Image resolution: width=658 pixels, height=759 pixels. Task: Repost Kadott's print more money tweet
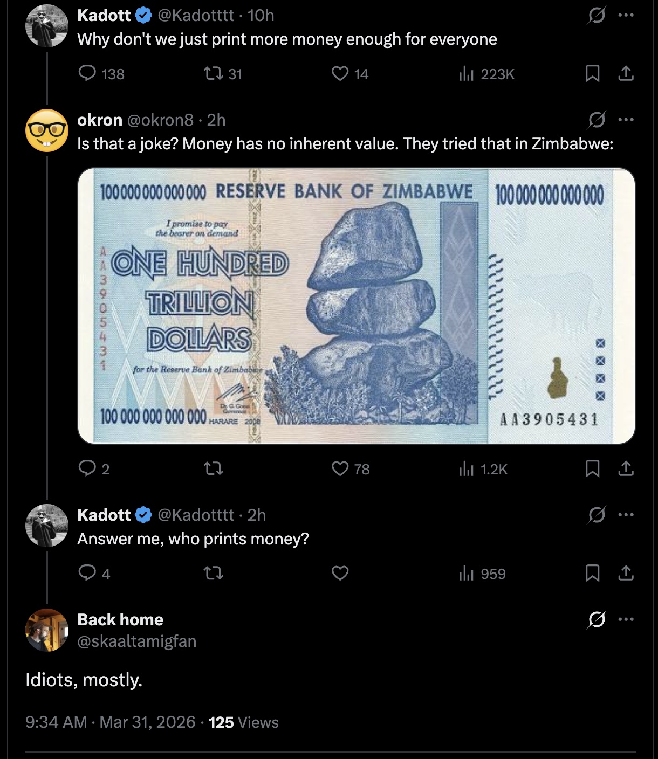tap(214, 73)
